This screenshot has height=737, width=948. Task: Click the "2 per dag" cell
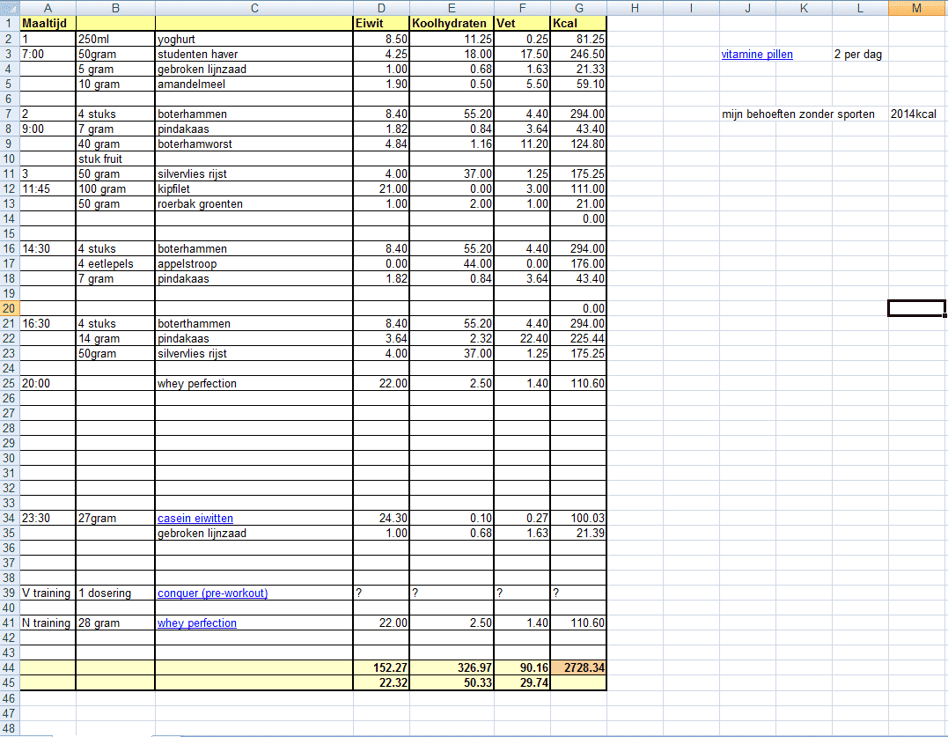(x=858, y=55)
